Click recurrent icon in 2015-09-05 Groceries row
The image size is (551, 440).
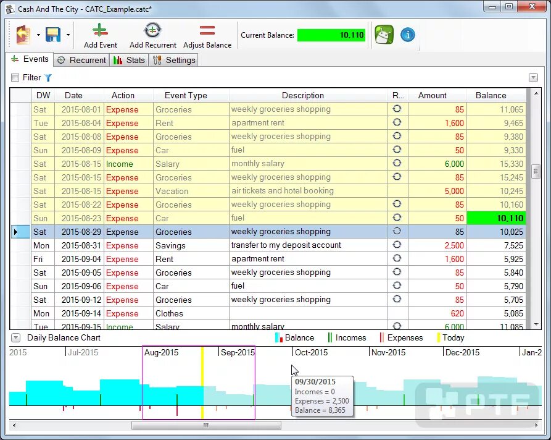coord(397,272)
